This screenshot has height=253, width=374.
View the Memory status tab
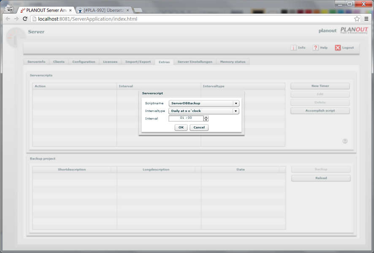click(x=233, y=62)
